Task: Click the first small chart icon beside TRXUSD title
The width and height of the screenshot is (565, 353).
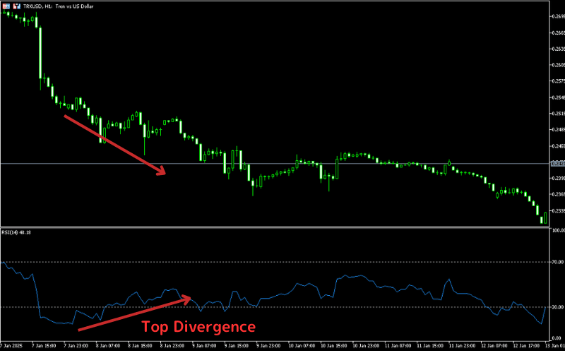Action: (x=6, y=6)
